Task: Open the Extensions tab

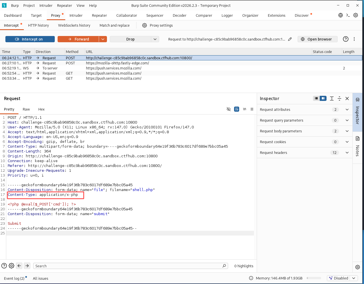Action: (x=277, y=15)
